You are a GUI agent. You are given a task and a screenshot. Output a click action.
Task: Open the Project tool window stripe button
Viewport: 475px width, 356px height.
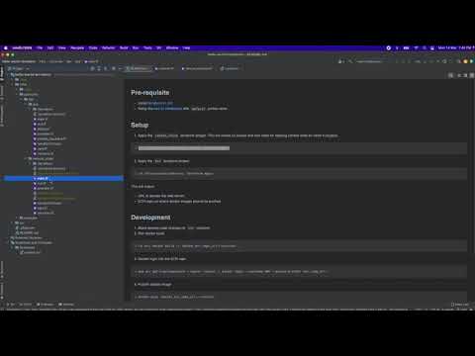(x=2, y=73)
